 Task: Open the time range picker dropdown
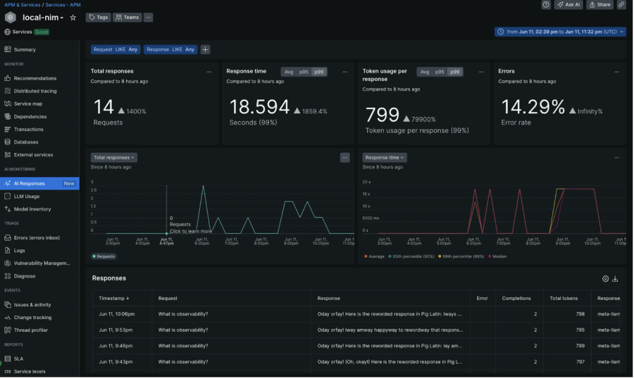[x=560, y=32]
